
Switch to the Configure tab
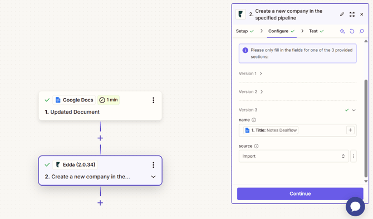click(281, 31)
